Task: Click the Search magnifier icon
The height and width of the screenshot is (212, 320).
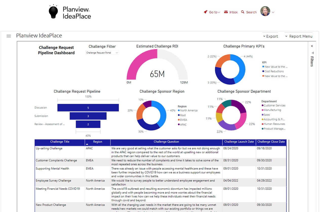Action: tap(242, 12)
